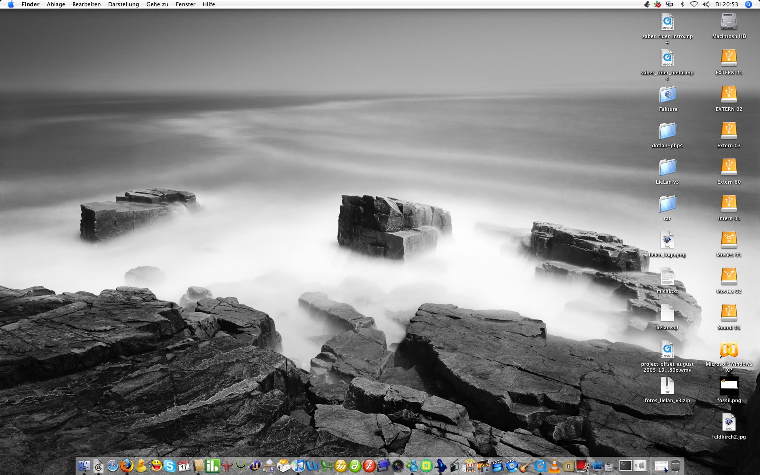Open Firefox from the dock
The height and width of the screenshot is (475, 760).
(x=127, y=466)
